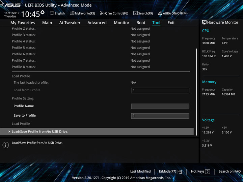Switch to the Boot tab
243x182 pixels.
pos(141,23)
